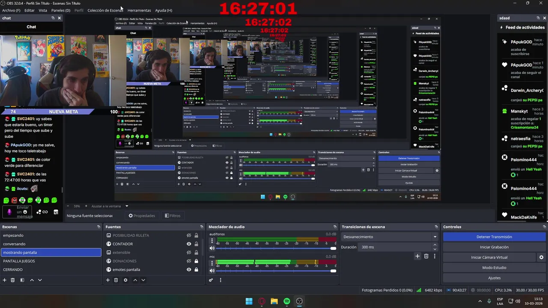Open advanced audio properties gears icon
This screenshot has height=308, width=548.
coord(211,280)
